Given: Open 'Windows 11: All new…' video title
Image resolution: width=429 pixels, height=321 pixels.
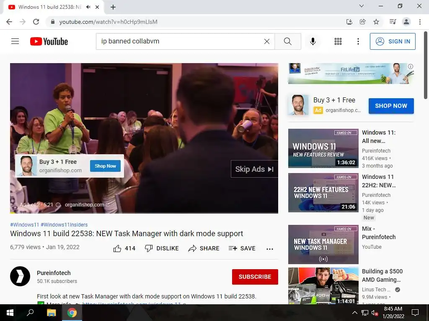Looking at the screenshot, I should pos(379,137).
